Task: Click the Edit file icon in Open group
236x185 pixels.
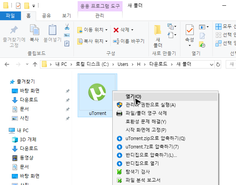Action: (202, 36)
